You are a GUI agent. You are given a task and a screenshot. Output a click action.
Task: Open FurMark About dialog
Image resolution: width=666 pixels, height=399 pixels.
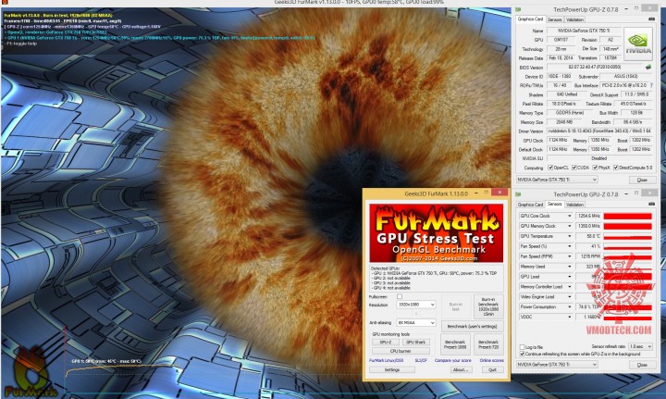pos(461,370)
